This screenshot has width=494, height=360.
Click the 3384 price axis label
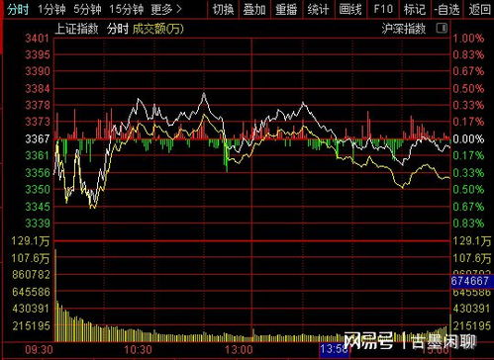tap(38, 88)
